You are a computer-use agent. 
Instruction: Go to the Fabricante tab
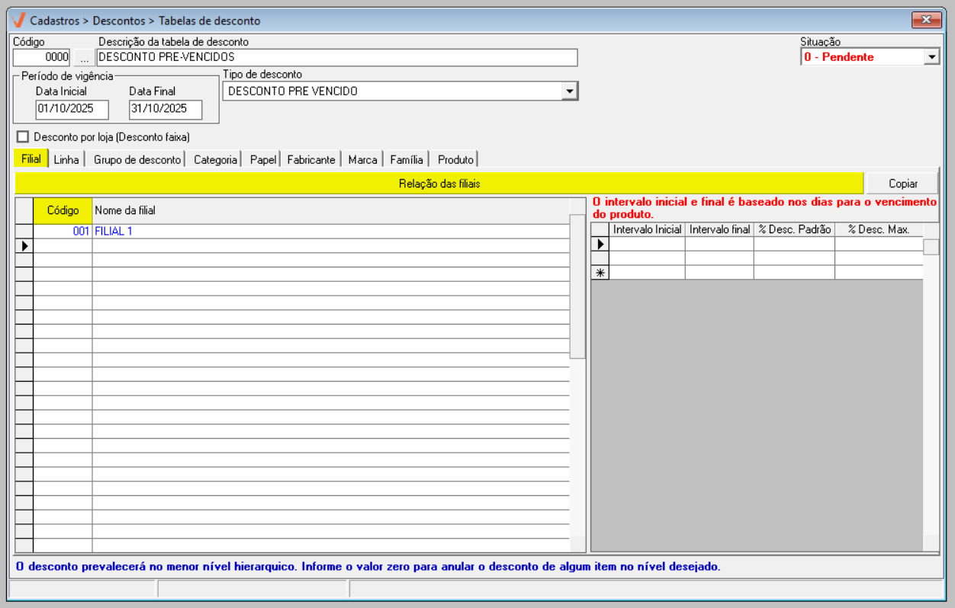(310, 159)
